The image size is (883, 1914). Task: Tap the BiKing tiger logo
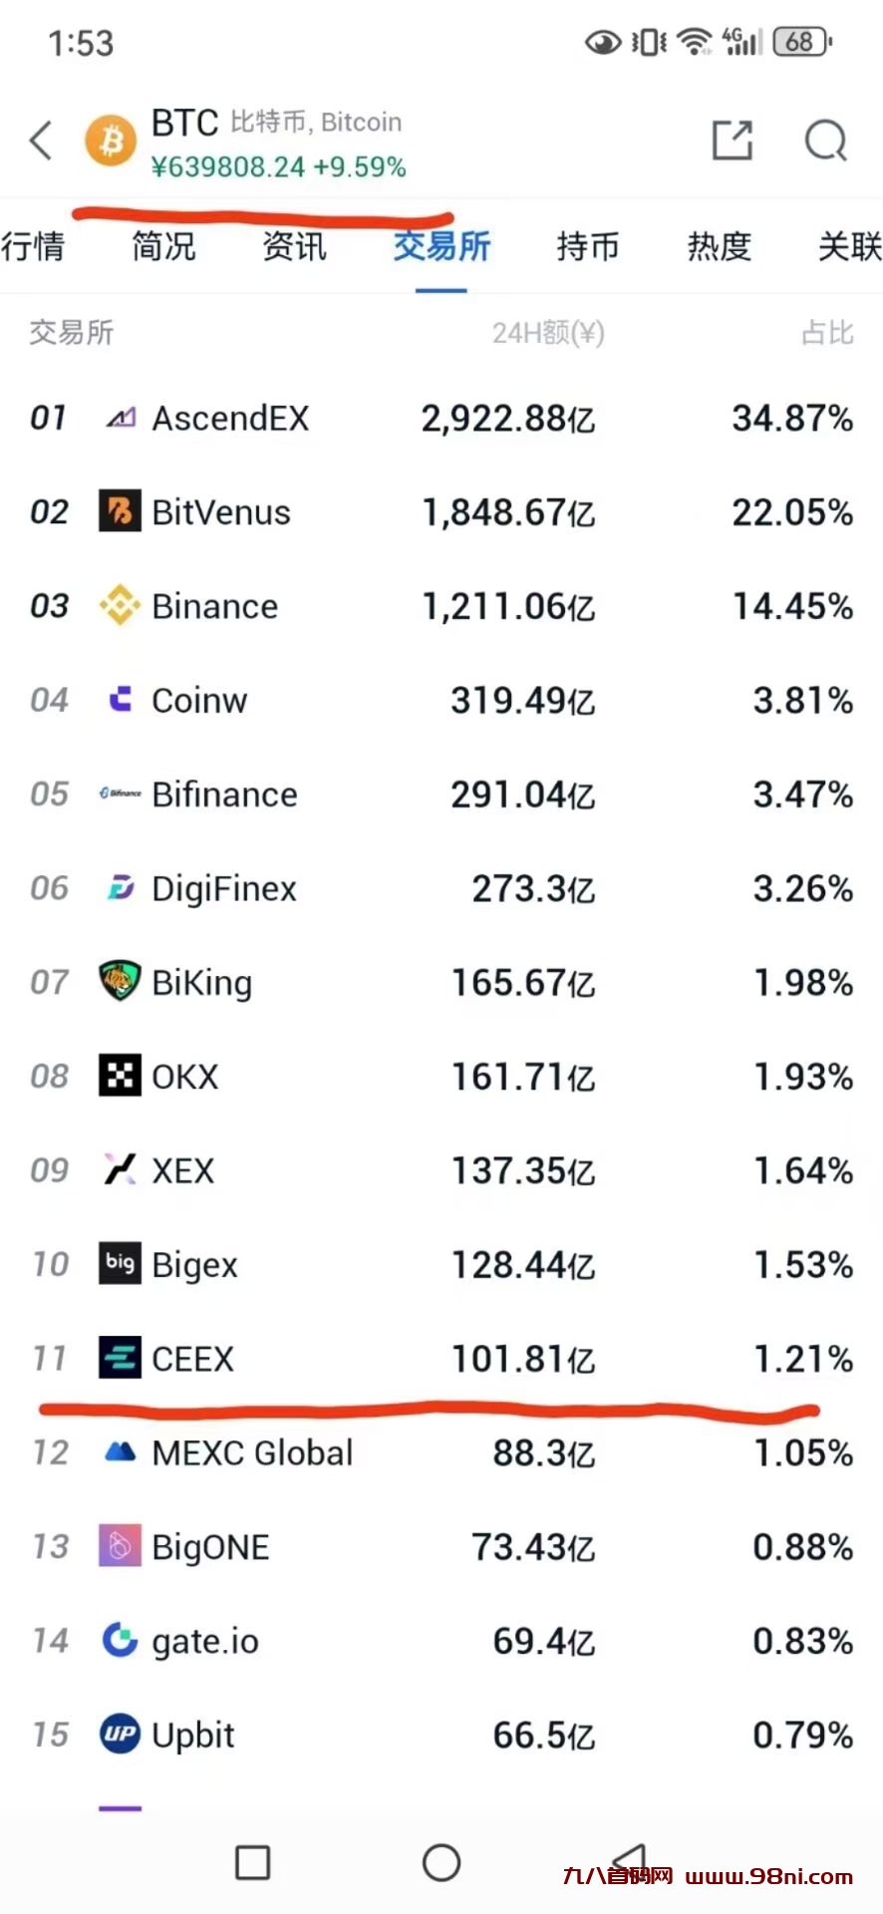(120, 982)
